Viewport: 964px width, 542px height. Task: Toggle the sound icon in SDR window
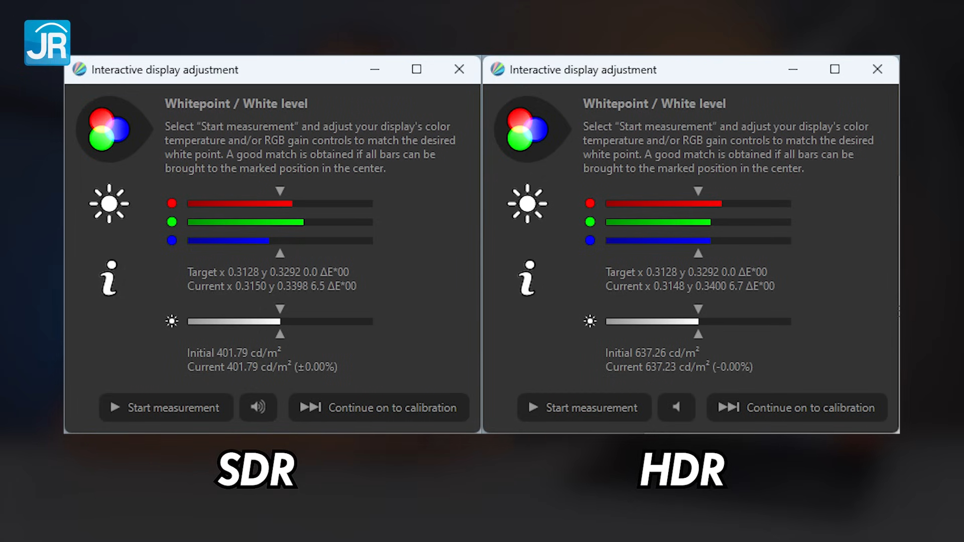click(x=258, y=407)
